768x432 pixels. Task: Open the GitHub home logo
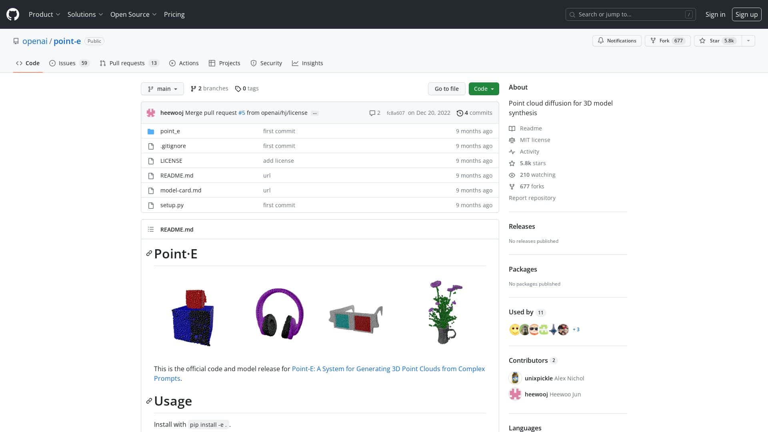[13, 14]
